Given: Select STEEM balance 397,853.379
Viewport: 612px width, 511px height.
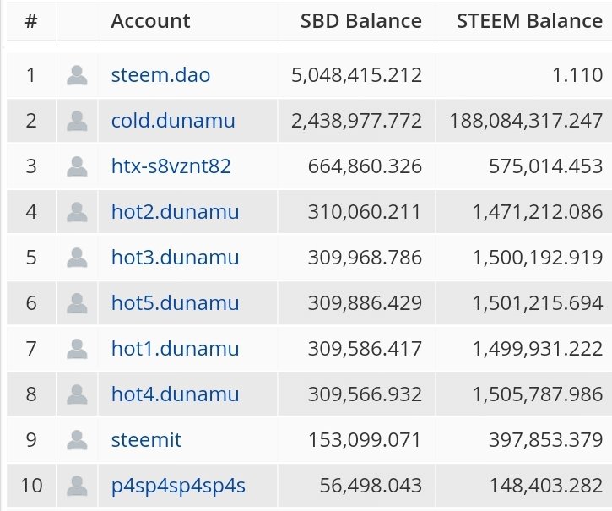Looking at the screenshot, I should tap(546, 440).
